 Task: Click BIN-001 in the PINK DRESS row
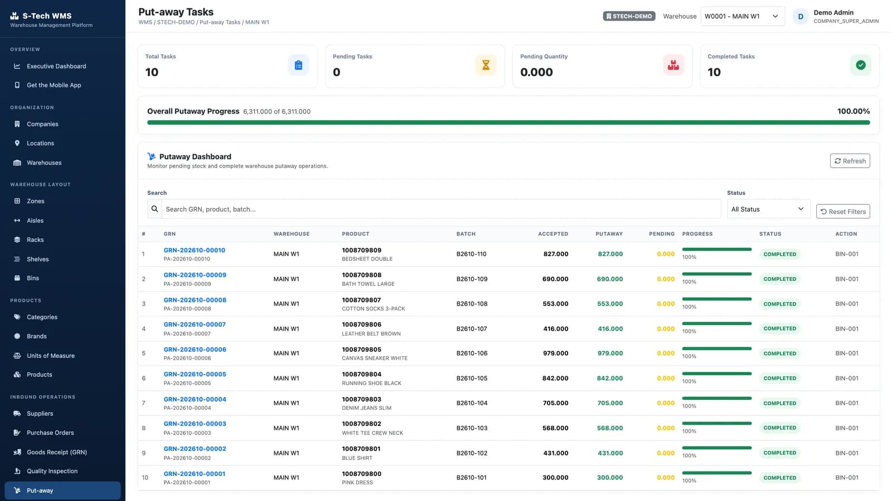coord(847,478)
